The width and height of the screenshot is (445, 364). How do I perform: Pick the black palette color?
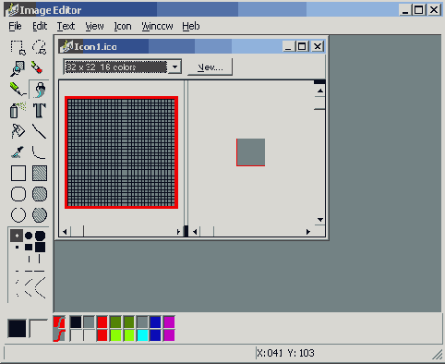[76, 322]
